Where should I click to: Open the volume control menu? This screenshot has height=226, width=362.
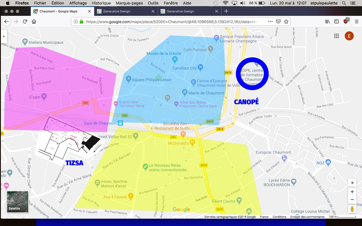click(243, 3)
